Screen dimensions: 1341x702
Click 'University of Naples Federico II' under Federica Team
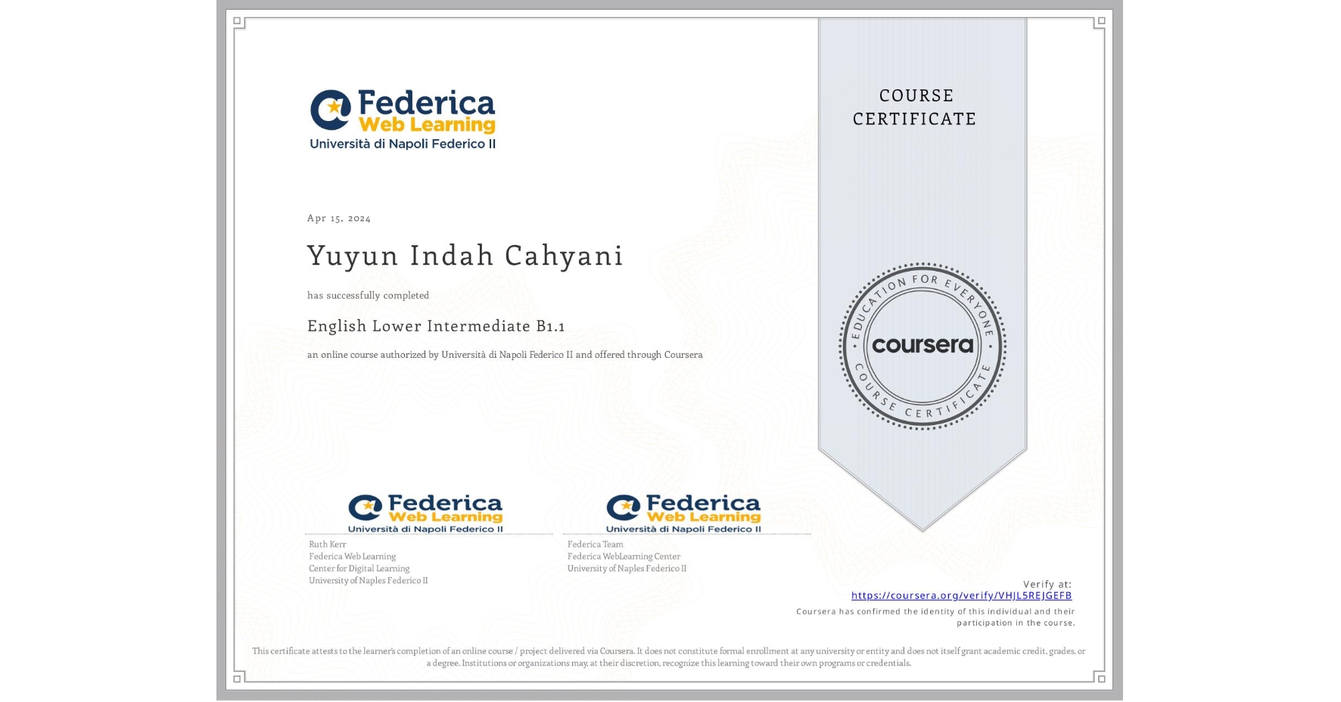[627, 568]
